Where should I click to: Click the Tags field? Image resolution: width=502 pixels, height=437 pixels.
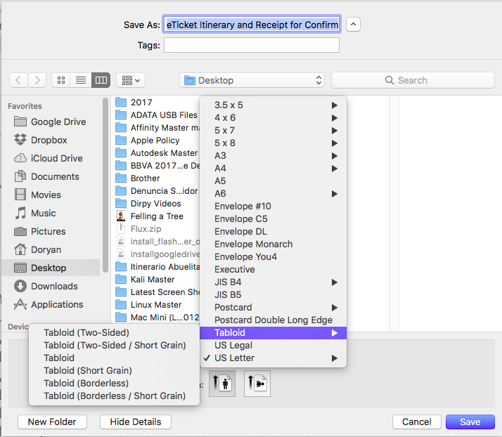click(x=252, y=45)
